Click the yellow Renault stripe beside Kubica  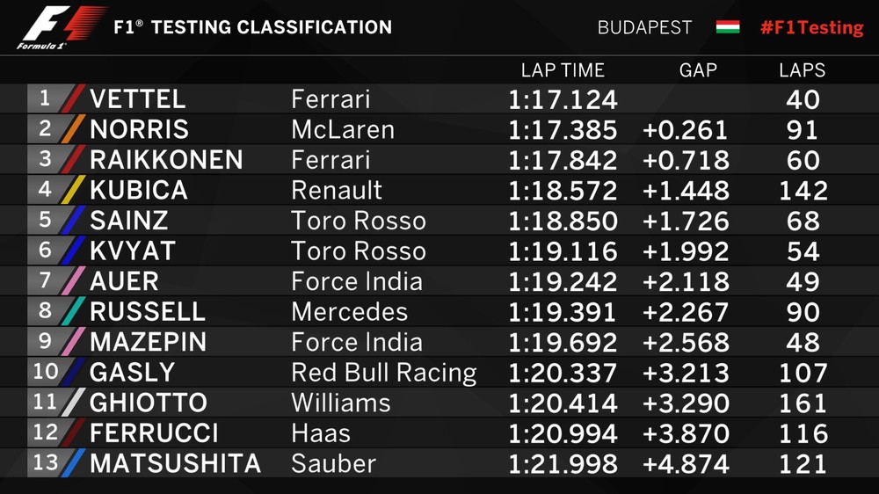[75, 190]
